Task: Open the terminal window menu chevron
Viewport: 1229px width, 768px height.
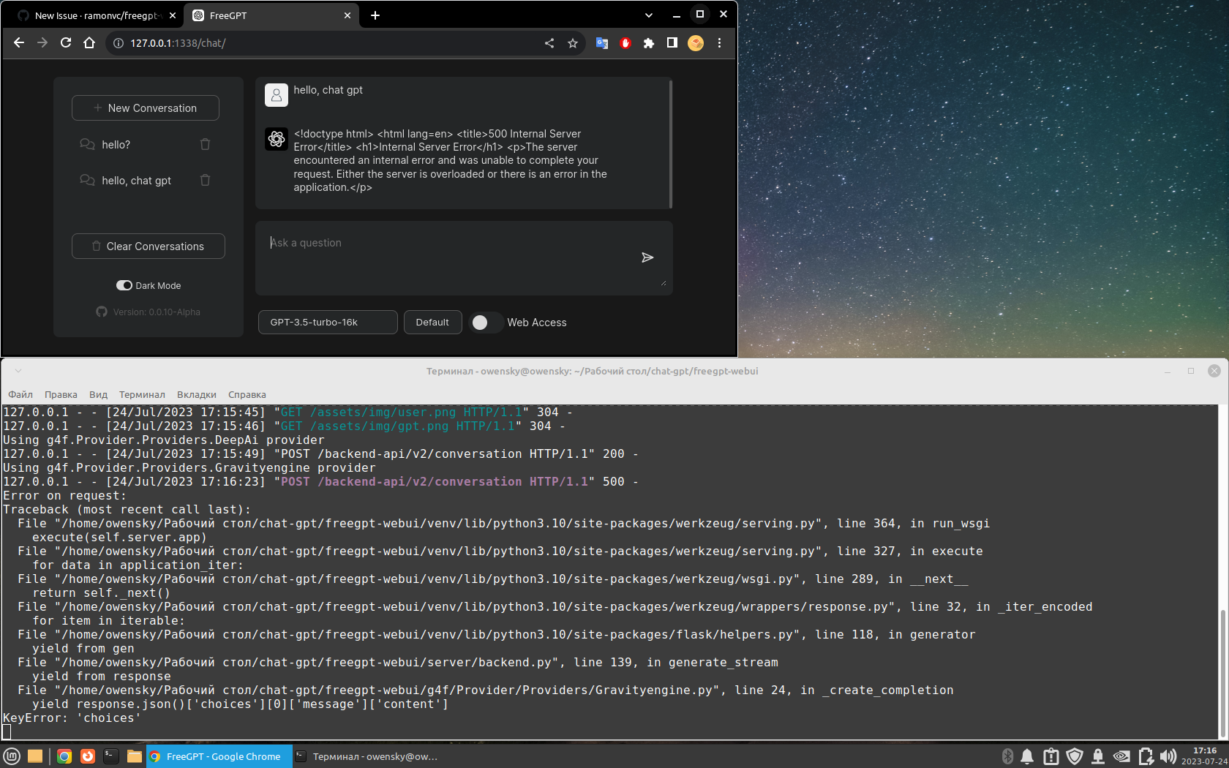Action: [18, 371]
